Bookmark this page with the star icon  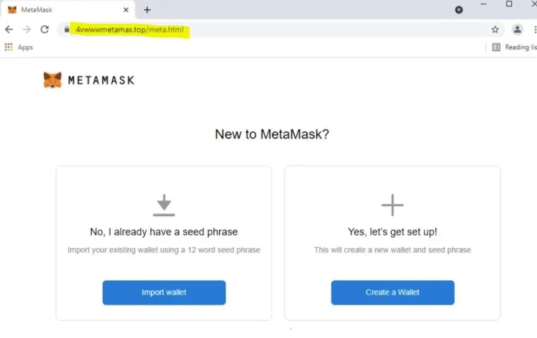pyautogui.click(x=495, y=30)
